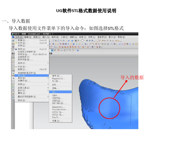Select 属性(I) in the File menu
Image resolution: width=189 pixels, height=142 pixels.
[32, 93]
